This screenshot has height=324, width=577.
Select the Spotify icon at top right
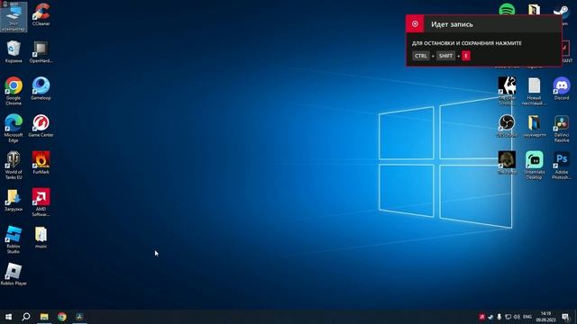(x=507, y=9)
